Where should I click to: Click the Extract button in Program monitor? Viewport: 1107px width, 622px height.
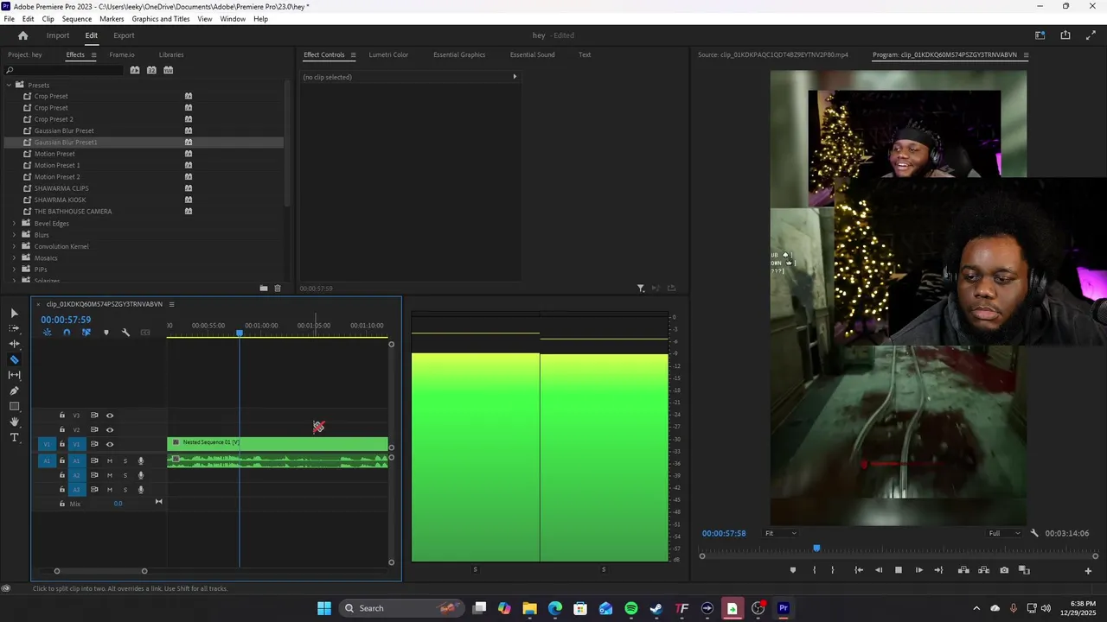coord(983,570)
